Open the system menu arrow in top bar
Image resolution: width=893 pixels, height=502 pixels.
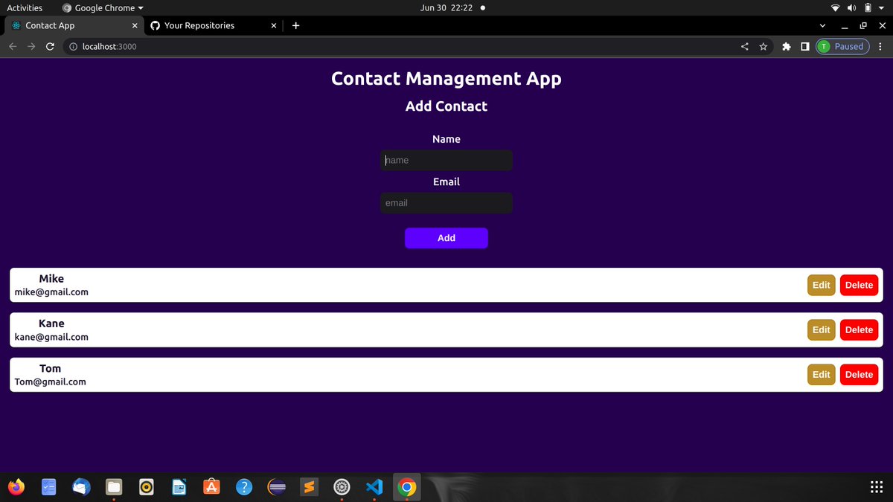[880, 7]
